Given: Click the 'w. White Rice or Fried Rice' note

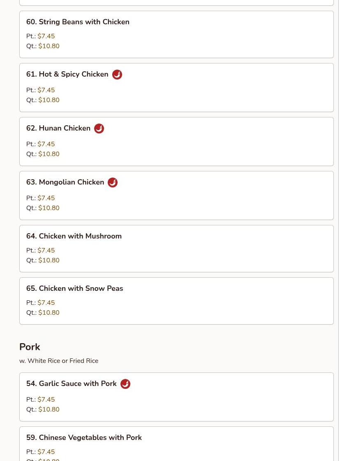Looking at the screenshot, I should pyautogui.click(x=59, y=361).
